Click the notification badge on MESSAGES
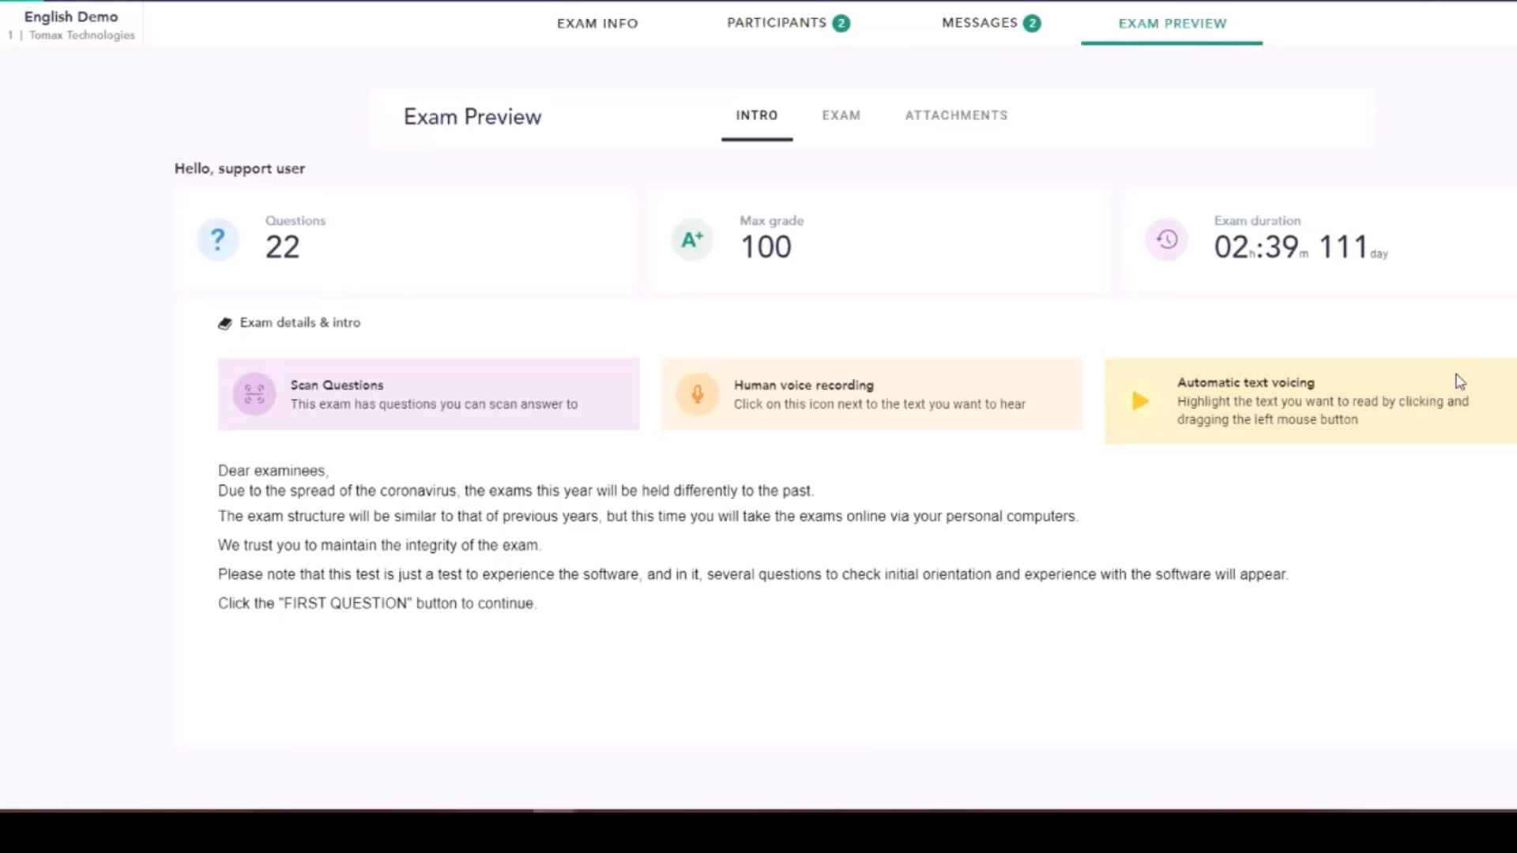This screenshot has width=1517, height=853. pyautogui.click(x=1032, y=23)
